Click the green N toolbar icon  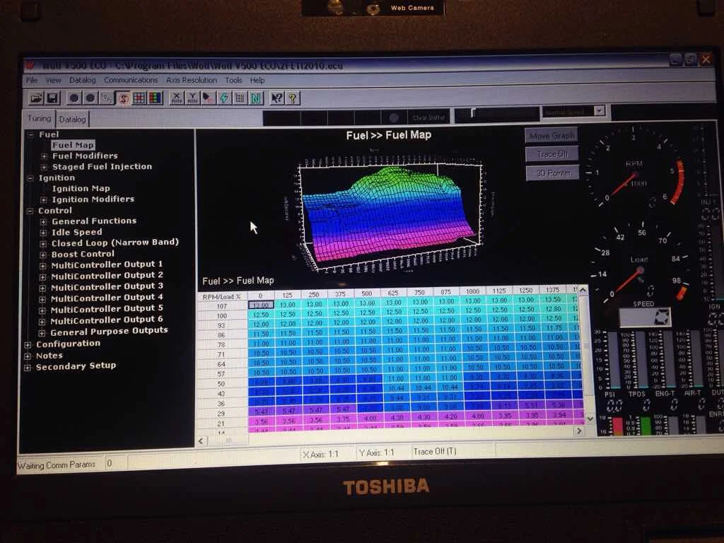tap(256, 98)
